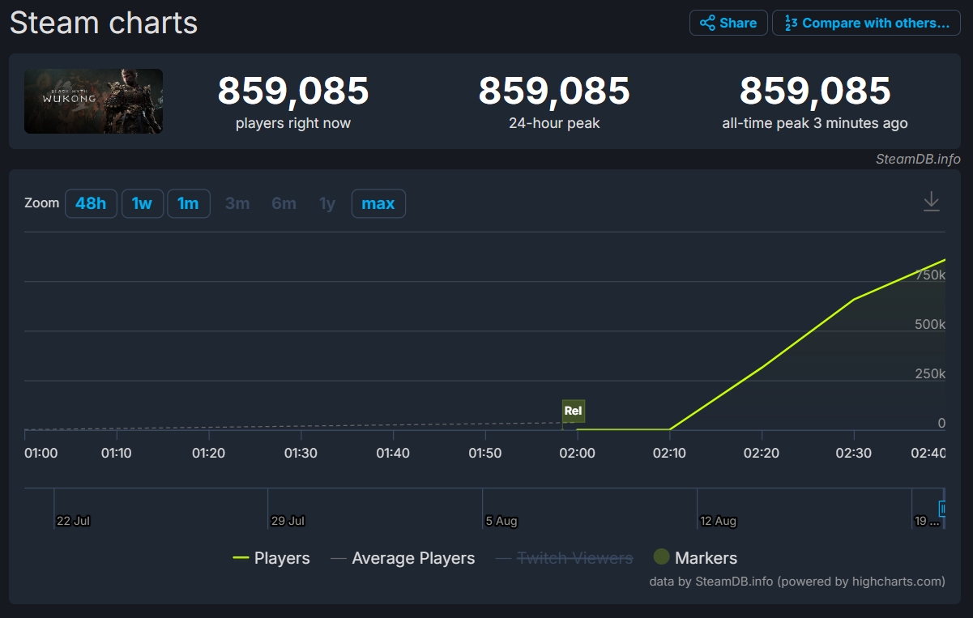Click the disabled 3m zoom option
This screenshot has width=973, height=618.
click(x=237, y=203)
